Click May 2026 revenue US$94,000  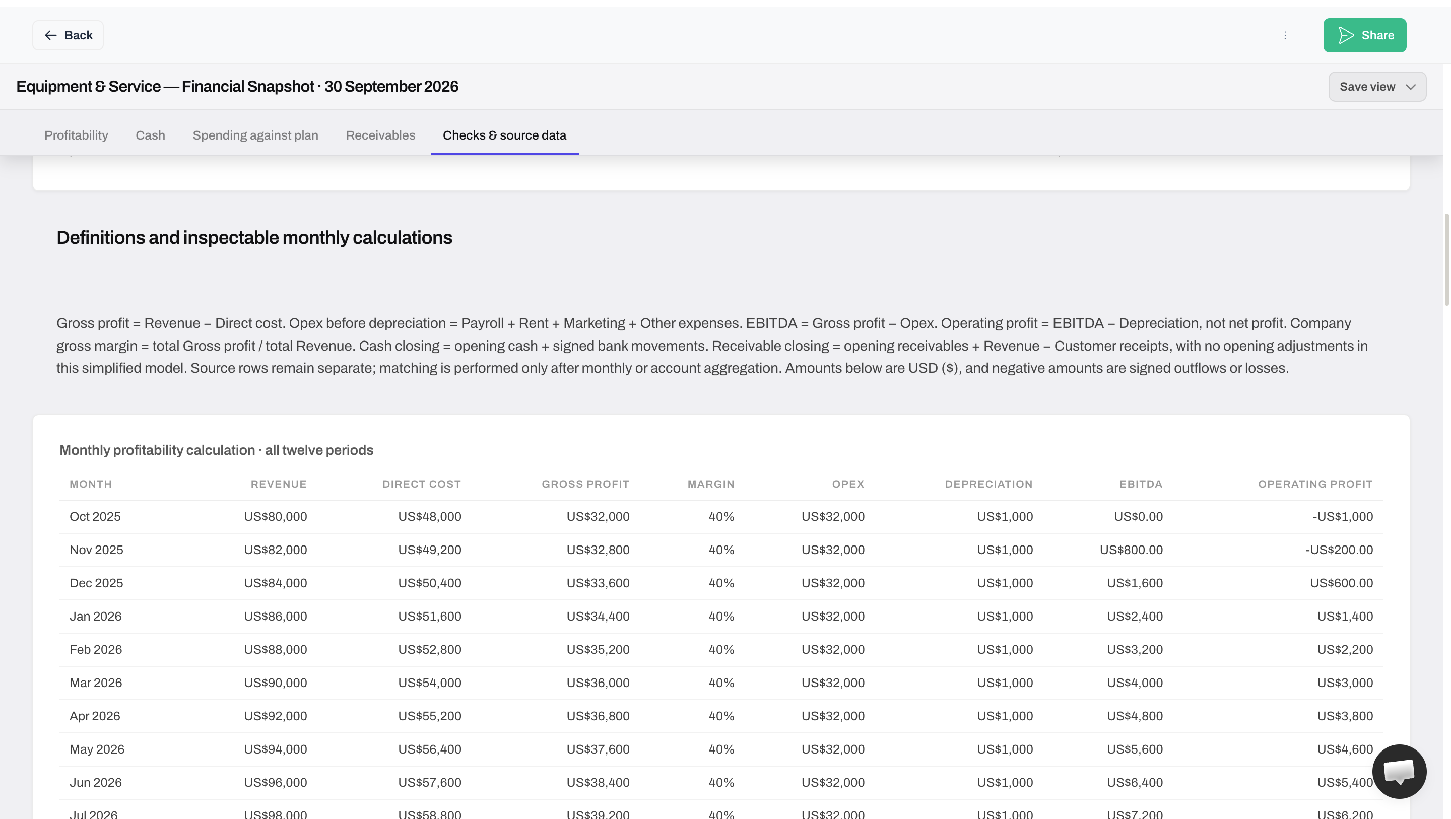pos(276,749)
